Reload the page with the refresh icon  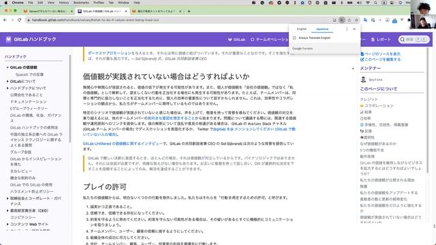tap(20, 20)
